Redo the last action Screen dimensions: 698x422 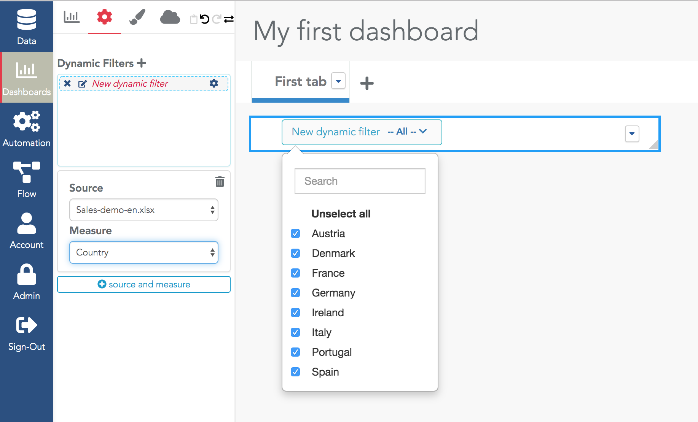click(217, 19)
